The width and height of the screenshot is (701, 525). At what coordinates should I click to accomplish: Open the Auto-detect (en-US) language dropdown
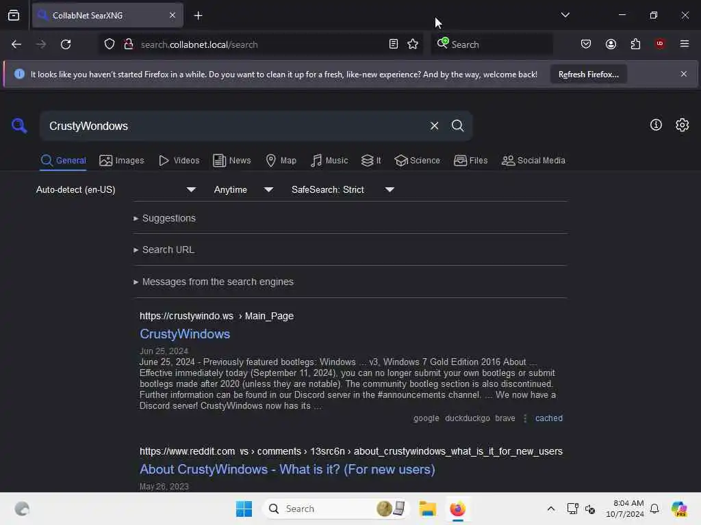click(x=116, y=190)
